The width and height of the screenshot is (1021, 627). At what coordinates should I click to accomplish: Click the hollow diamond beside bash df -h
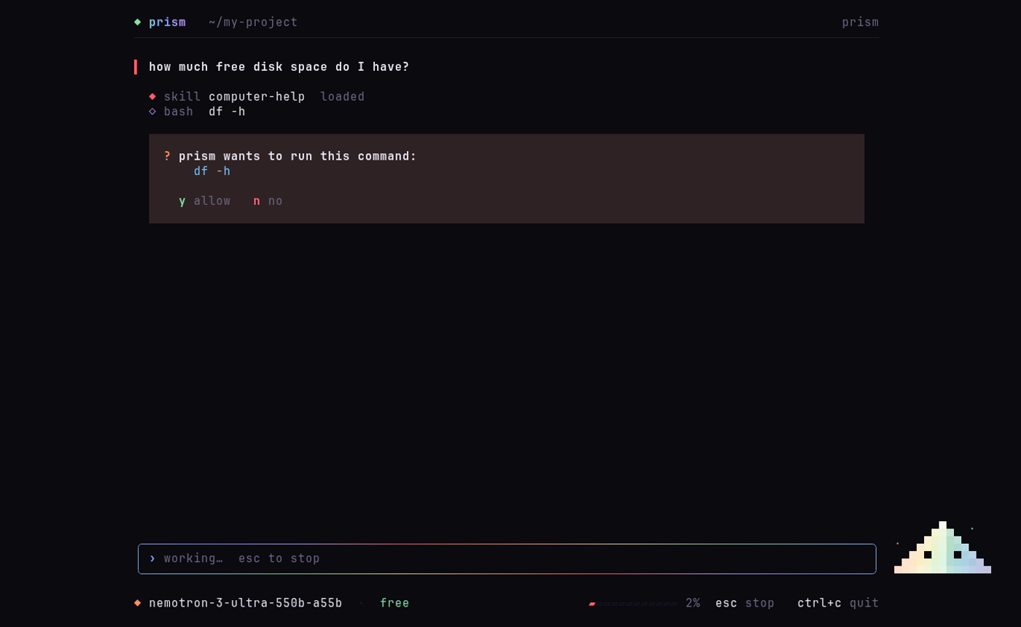152,112
